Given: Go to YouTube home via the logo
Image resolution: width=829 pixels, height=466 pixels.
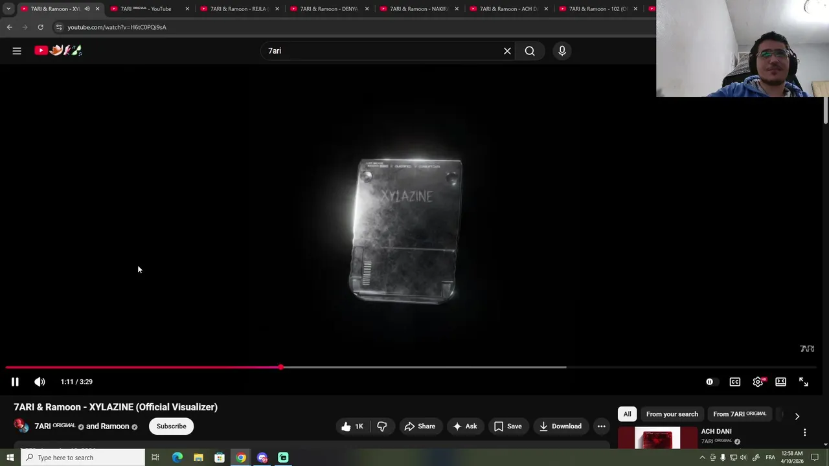Looking at the screenshot, I should click(x=58, y=50).
